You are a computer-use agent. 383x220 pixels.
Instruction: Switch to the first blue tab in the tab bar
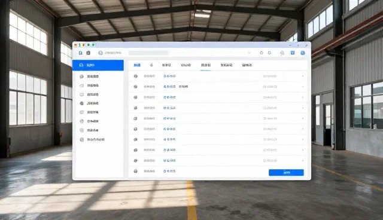[x=137, y=65]
